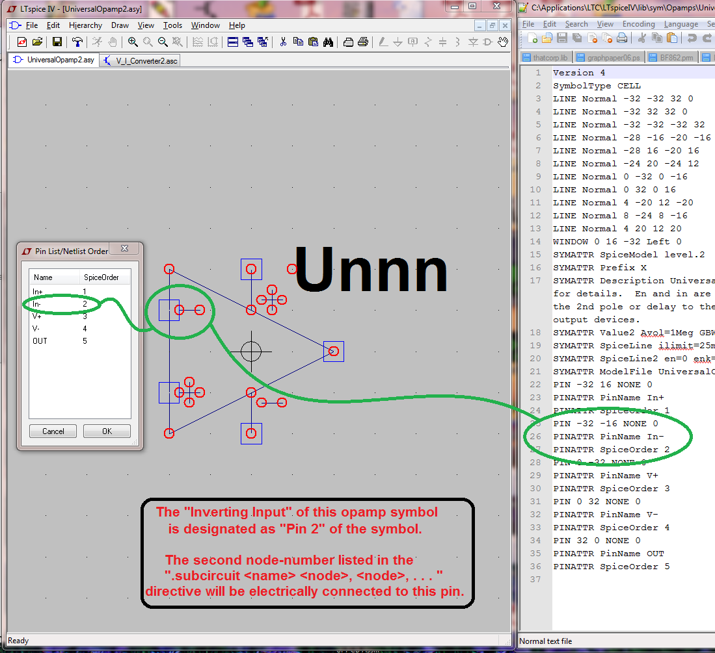Open the LTspice Help menu
715x653 pixels.
pos(237,25)
